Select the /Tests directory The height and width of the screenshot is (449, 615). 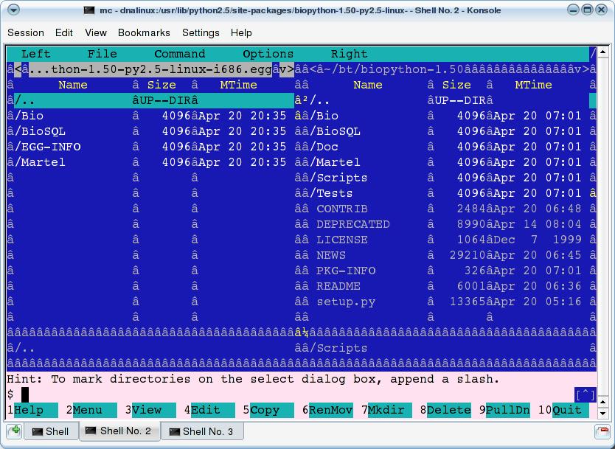445,193
